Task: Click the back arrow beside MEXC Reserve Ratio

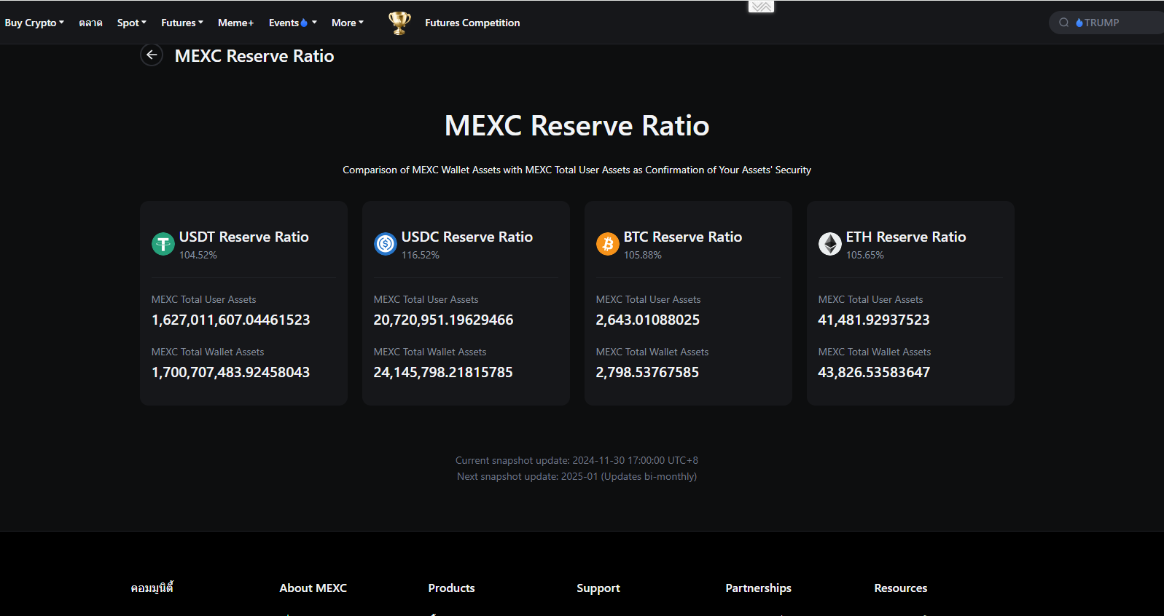Action: tap(152, 55)
